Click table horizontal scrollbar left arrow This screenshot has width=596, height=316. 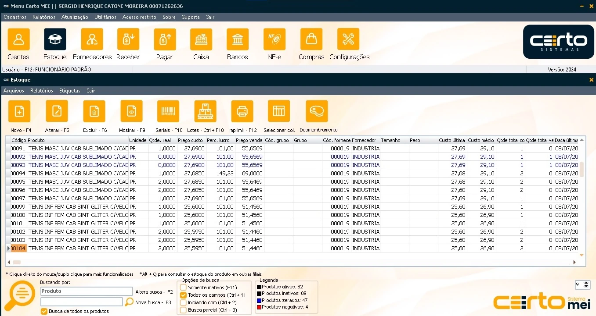pos(9,262)
